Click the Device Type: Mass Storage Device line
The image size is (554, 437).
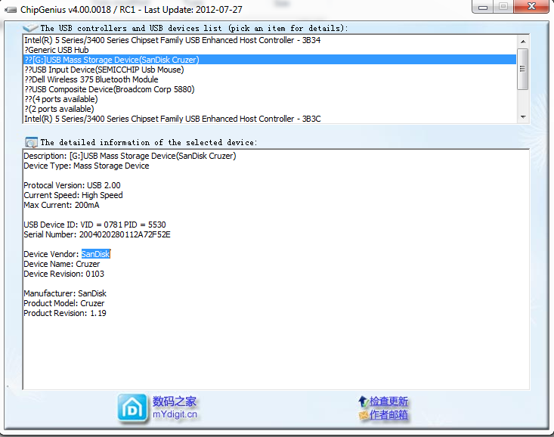point(86,166)
